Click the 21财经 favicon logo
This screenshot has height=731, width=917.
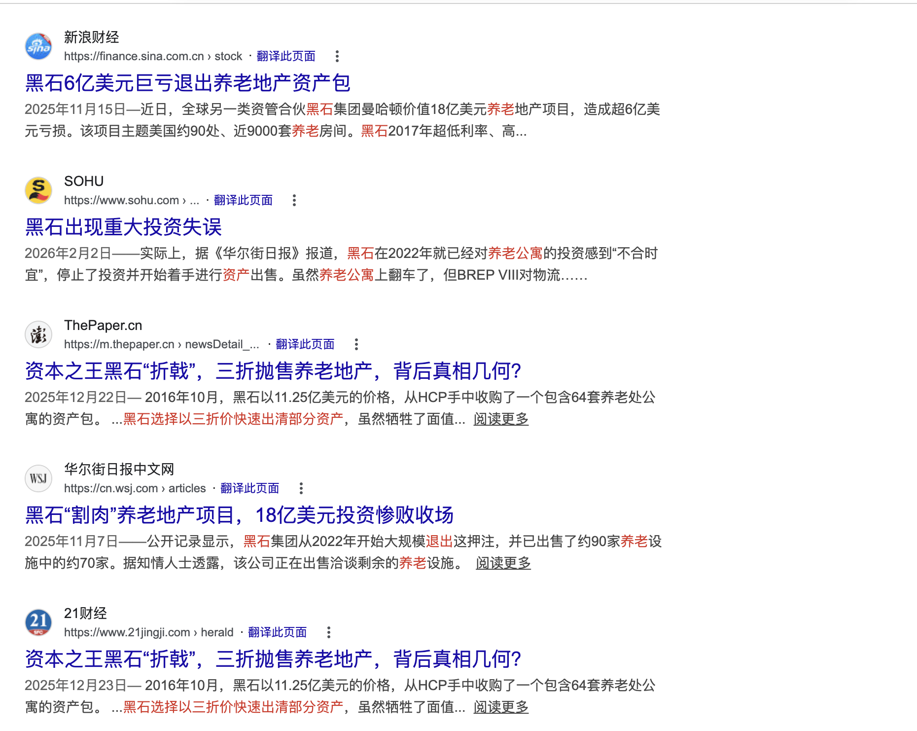[38, 622]
